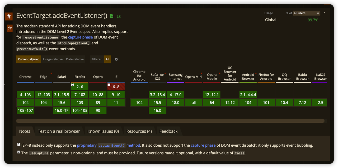Enable the Filtered browsers view

97,59
